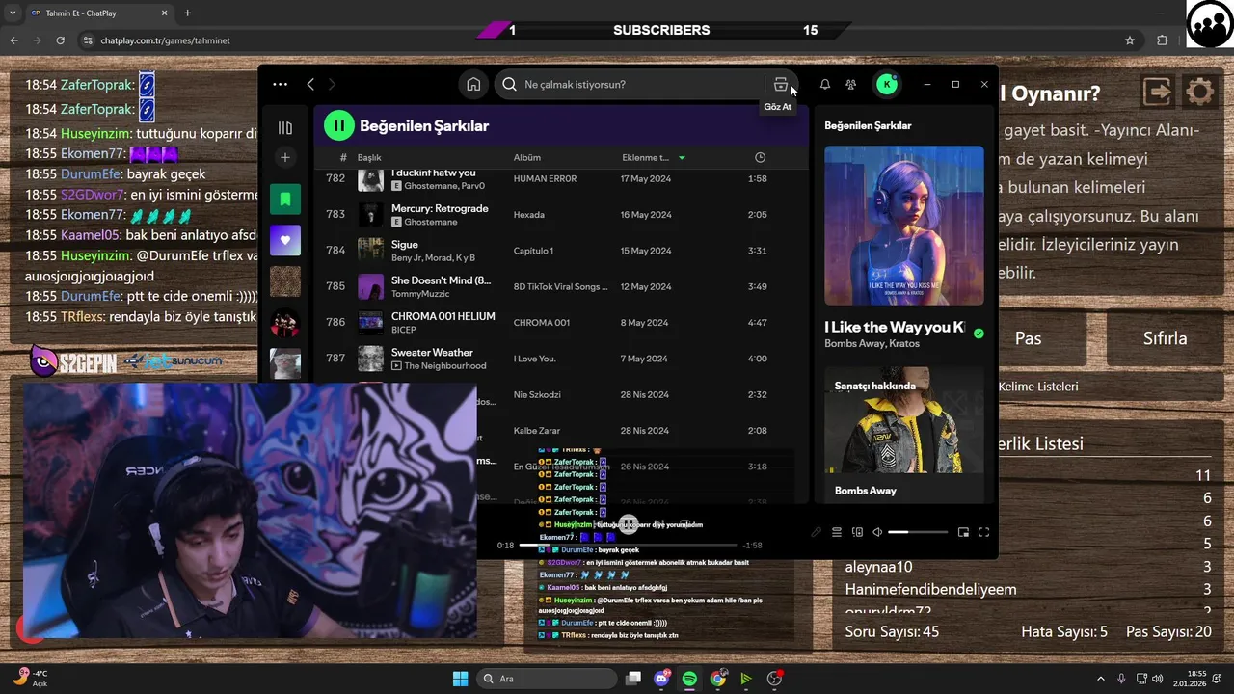Open the Bombs Away, Kratos artist link
The height and width of the screenshot is (694, 1234).
tap(872, 344)
